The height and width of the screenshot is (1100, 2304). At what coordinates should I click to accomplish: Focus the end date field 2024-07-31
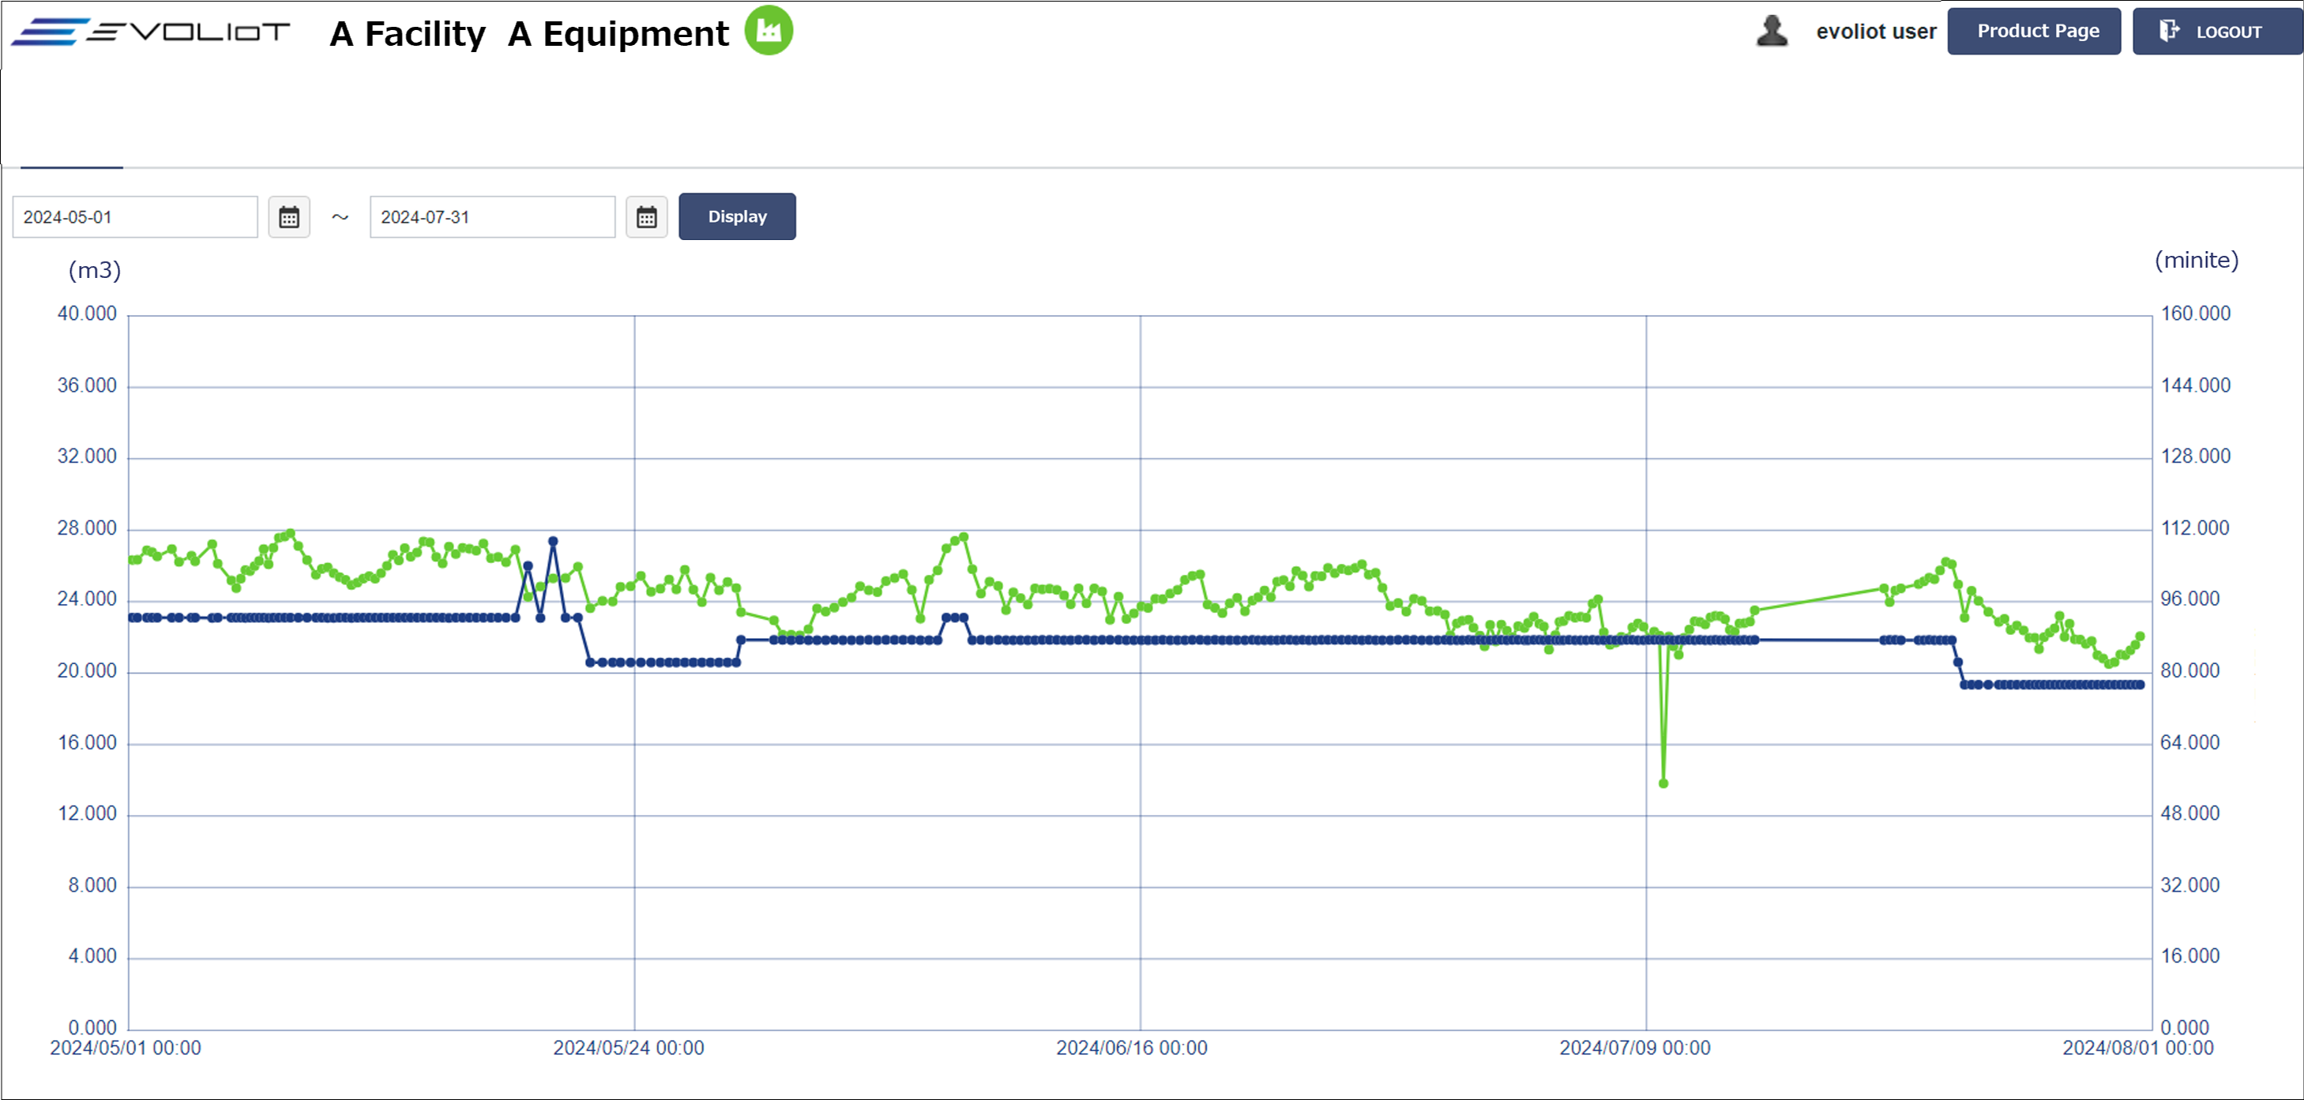pyautogui.click(x=492, y=217)
